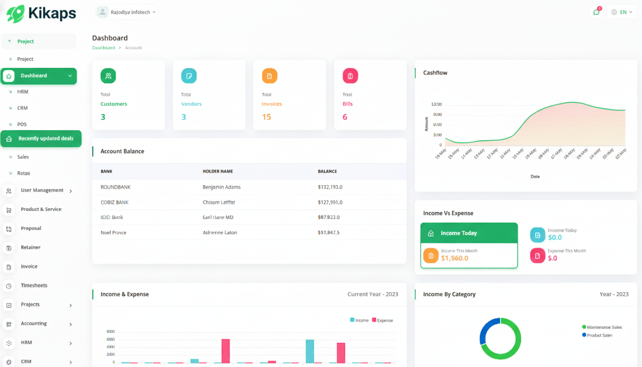Select the Invoice icon in sidebar
Image resolution: width=642 pixels, height=367 pixels.
9,267
